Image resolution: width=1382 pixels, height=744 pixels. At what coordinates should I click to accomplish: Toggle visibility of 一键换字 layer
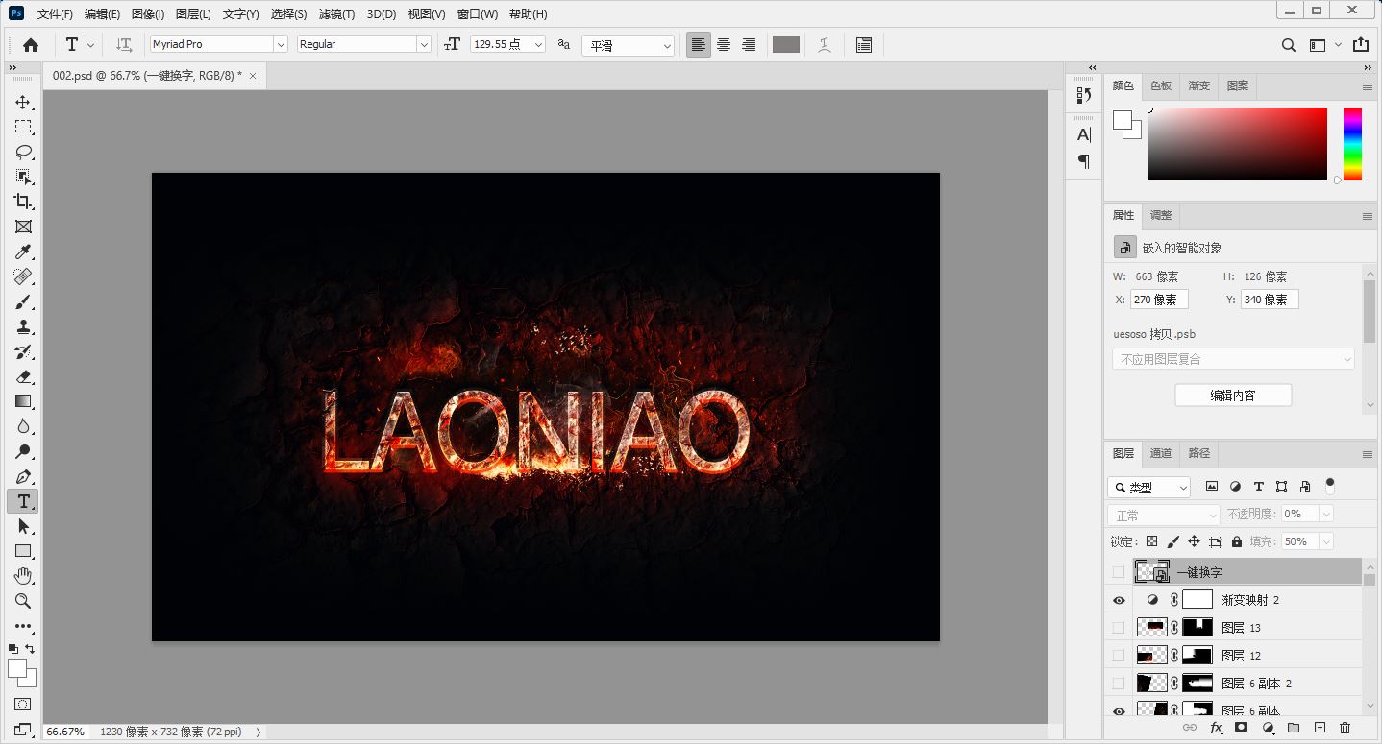point(1118,572)
